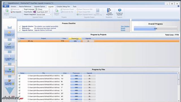Viewport: 181px width, 102px height.
Task: Click status icon of the 207-line file
Action: tap(20, 93)
